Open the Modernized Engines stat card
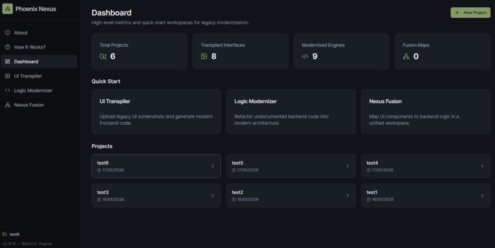 click(341, 52)
